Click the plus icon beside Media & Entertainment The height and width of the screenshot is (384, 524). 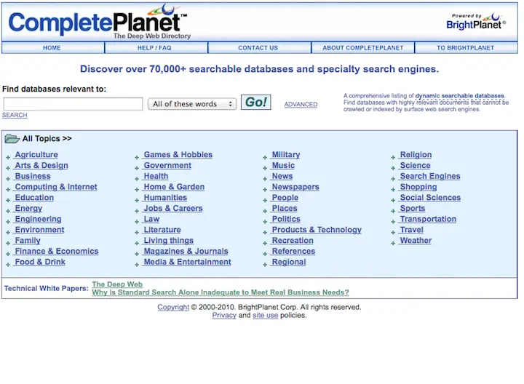tap(137, 263)
